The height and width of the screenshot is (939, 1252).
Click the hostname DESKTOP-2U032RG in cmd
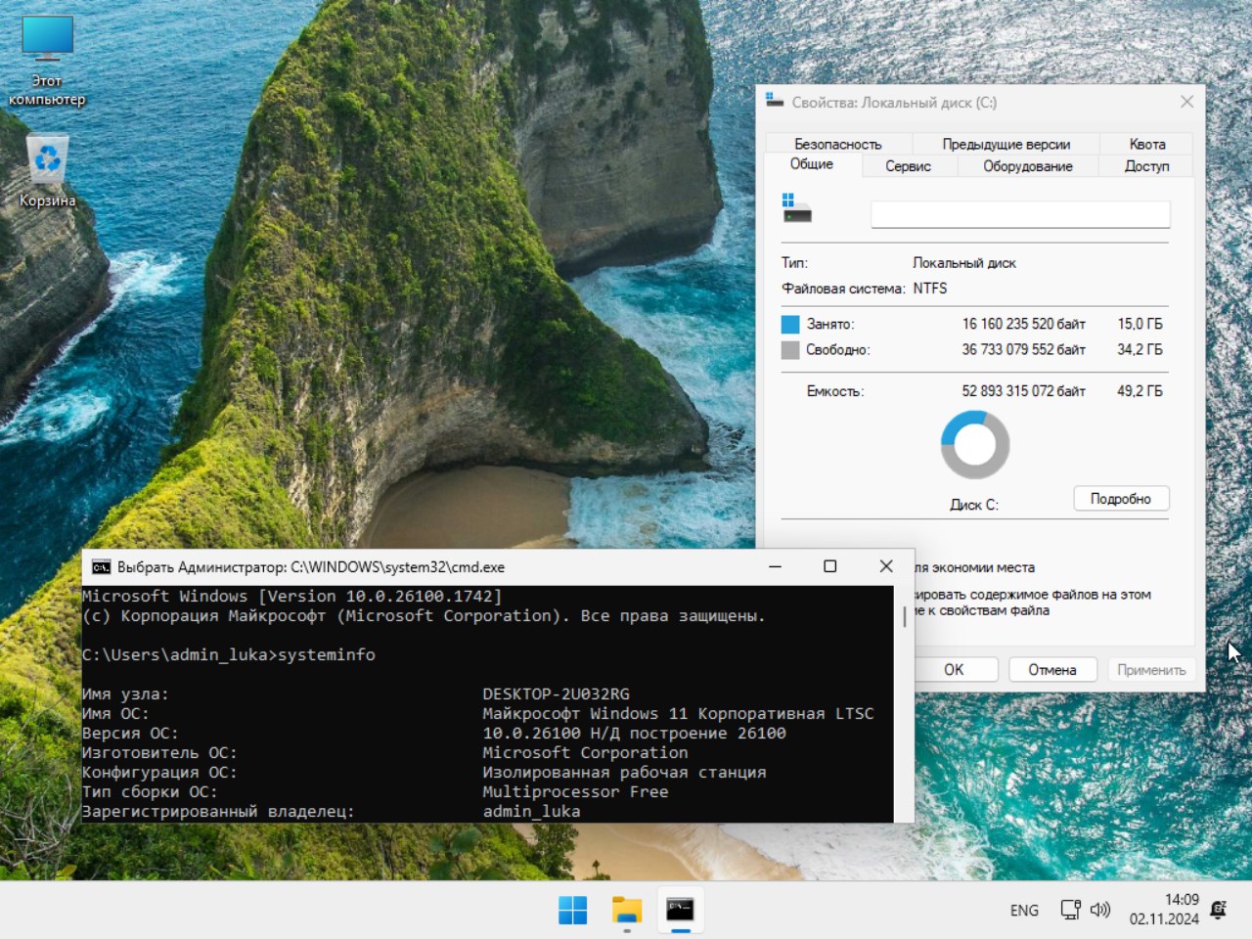556,694
